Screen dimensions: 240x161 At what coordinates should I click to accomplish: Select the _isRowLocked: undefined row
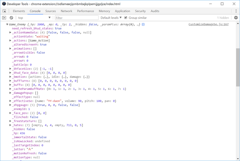(31, 141)
